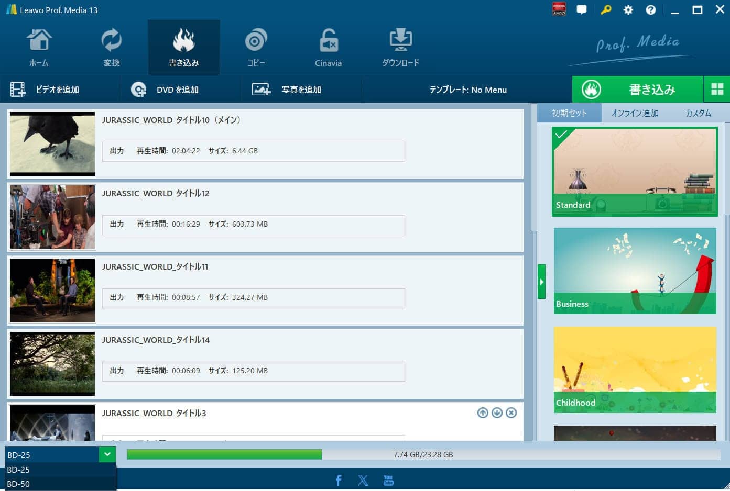Open the Copy (コピー) module
This screenshot has height=491, width=730.
click(256, 48)
